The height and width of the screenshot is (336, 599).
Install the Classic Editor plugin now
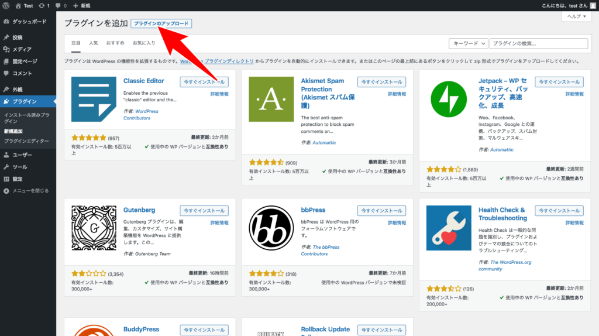coord(204,82)
